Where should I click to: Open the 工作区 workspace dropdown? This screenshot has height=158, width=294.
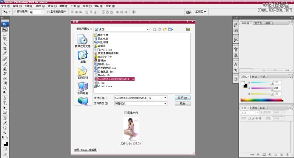[x=200, y=11]
